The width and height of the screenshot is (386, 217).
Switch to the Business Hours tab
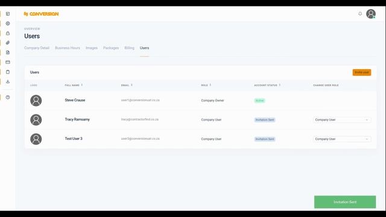pyautogui.click(x=68, y=48)
